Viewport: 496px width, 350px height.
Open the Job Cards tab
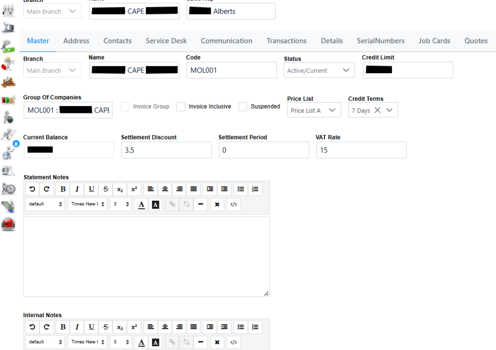pyautogui.click(x=434, y=41)
